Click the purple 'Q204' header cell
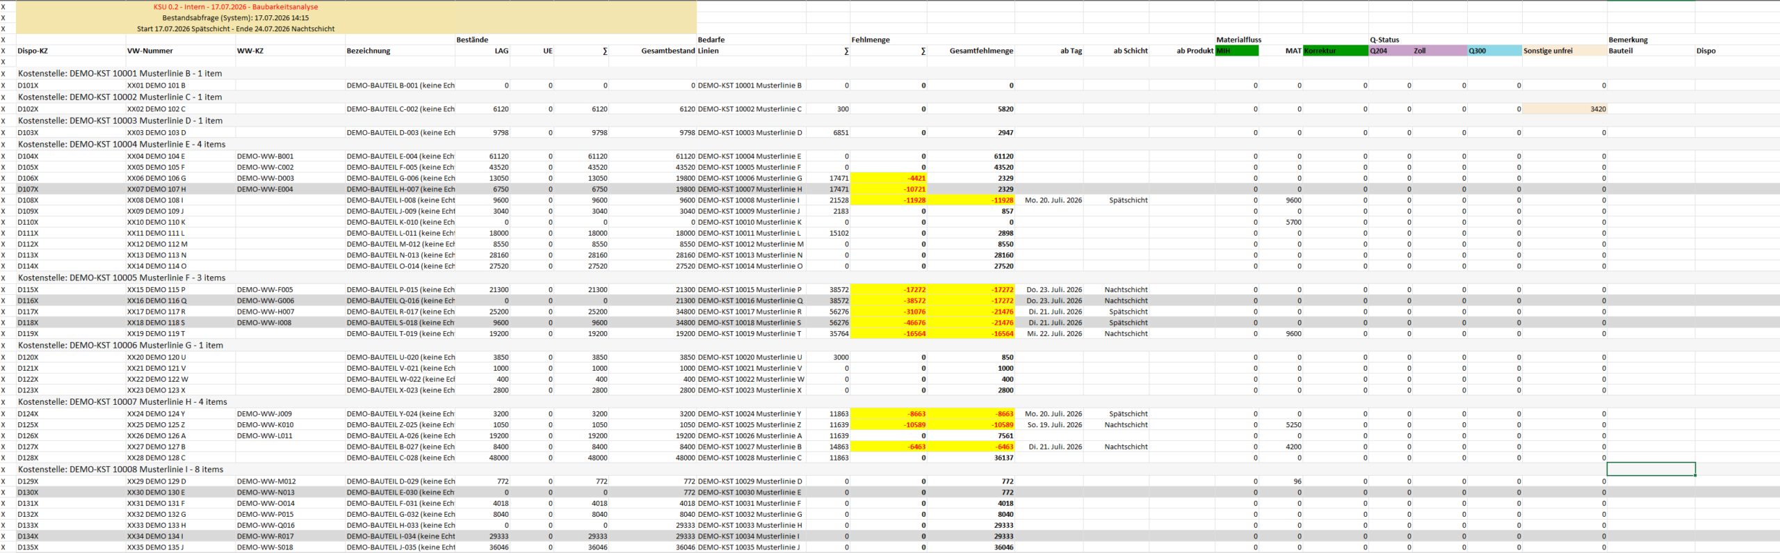 point(1390,51)
